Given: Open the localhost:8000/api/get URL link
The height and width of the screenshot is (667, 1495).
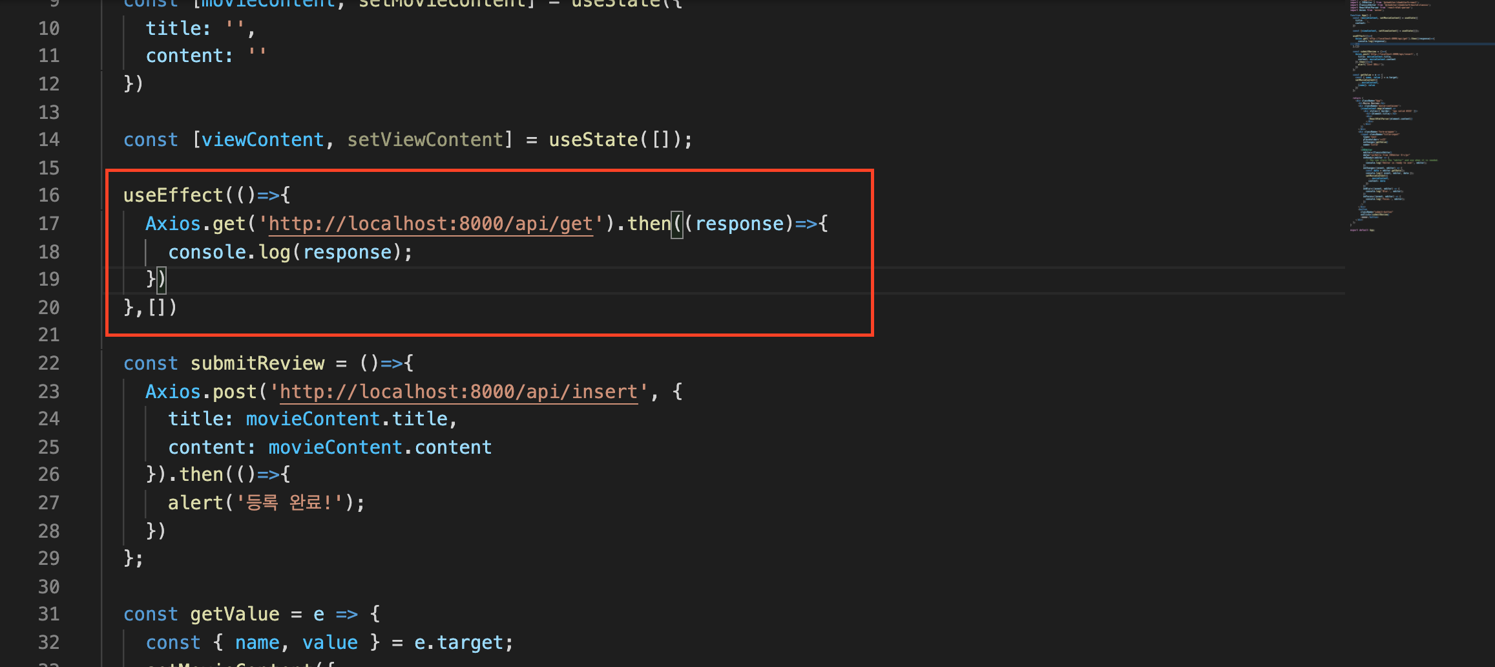Looking at the screenshot, I should pyautogui.click(x=431, y=224).
